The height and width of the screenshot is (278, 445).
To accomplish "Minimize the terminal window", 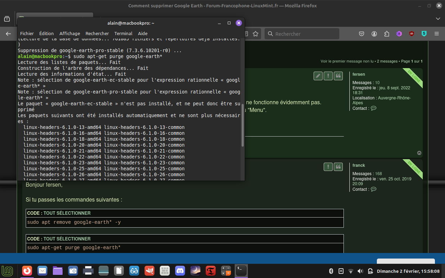I will (219, 23).
